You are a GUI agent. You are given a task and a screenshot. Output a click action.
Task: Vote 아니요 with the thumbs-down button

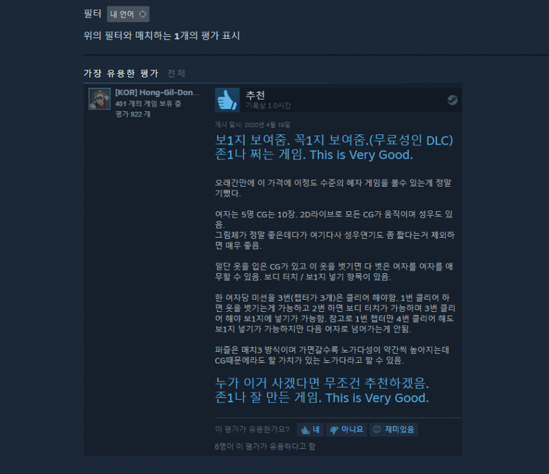point(346,429)
